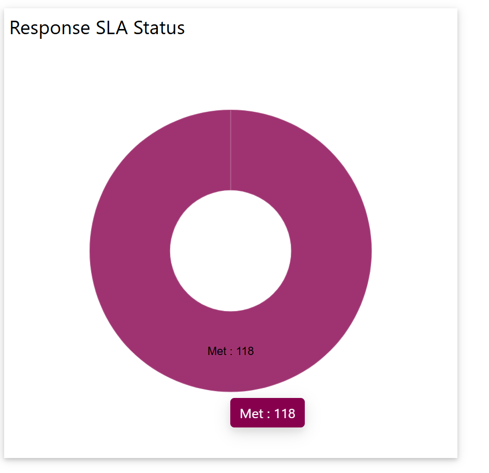
Task: Click the right side of donut ring
Action: 331,251
